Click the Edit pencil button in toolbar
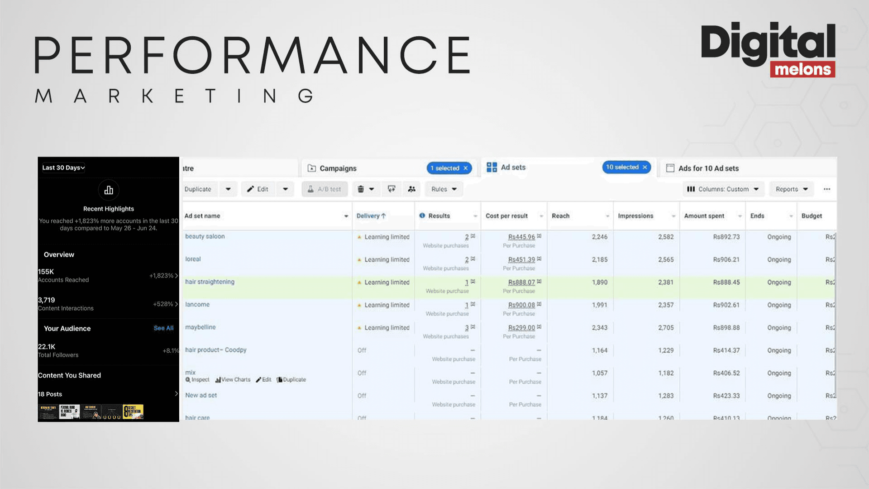The image size is (869, 489). click(258, 189)
